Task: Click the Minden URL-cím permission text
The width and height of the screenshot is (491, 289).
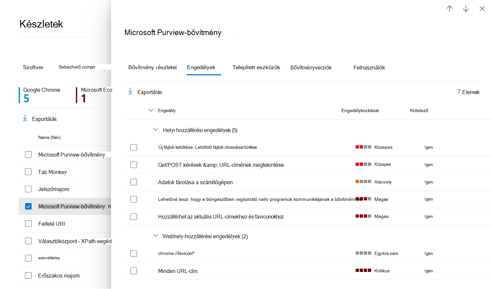Action: click(x=178, y=271)
